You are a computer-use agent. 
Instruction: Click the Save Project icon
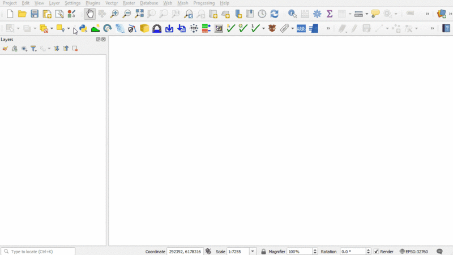(x=35, y=14)
